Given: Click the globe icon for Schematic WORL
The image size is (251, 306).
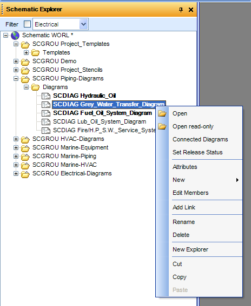Looking at the screenshot, I should click(x=15, y=36).
